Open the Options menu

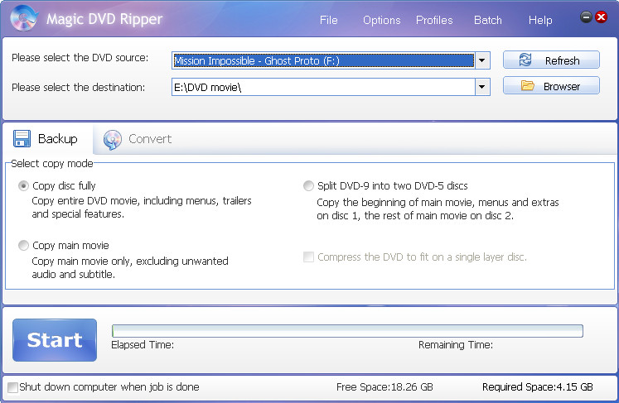[381, 20]
